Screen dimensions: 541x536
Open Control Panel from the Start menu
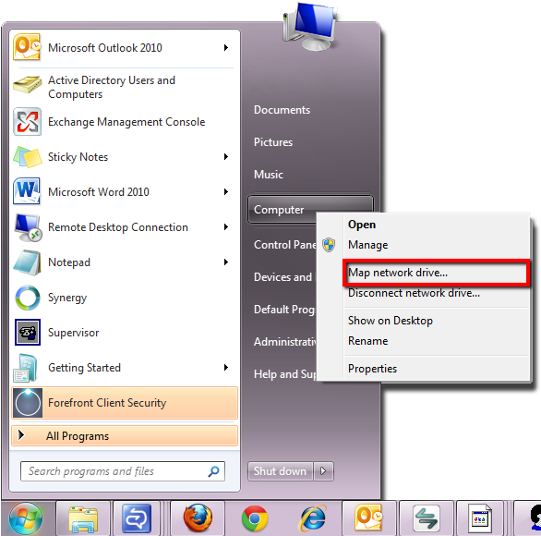pyautogui.click(x=284, y=245)
